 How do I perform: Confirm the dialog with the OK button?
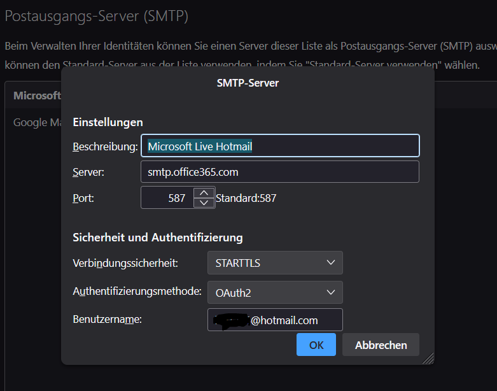pyautogui.click(x=316, y=345)
